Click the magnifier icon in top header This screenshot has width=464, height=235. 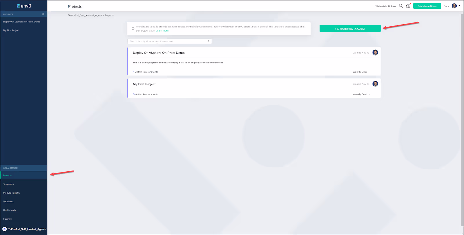[x=401, y=6]
